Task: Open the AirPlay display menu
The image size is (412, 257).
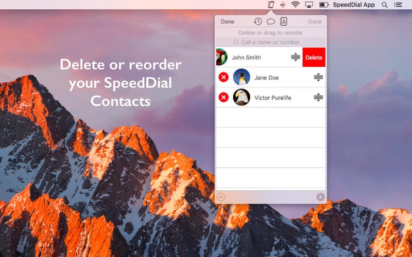Action: (x=308, y=5)
